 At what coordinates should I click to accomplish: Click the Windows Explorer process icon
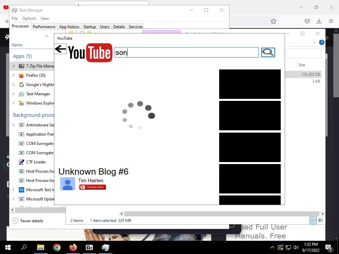22,103
